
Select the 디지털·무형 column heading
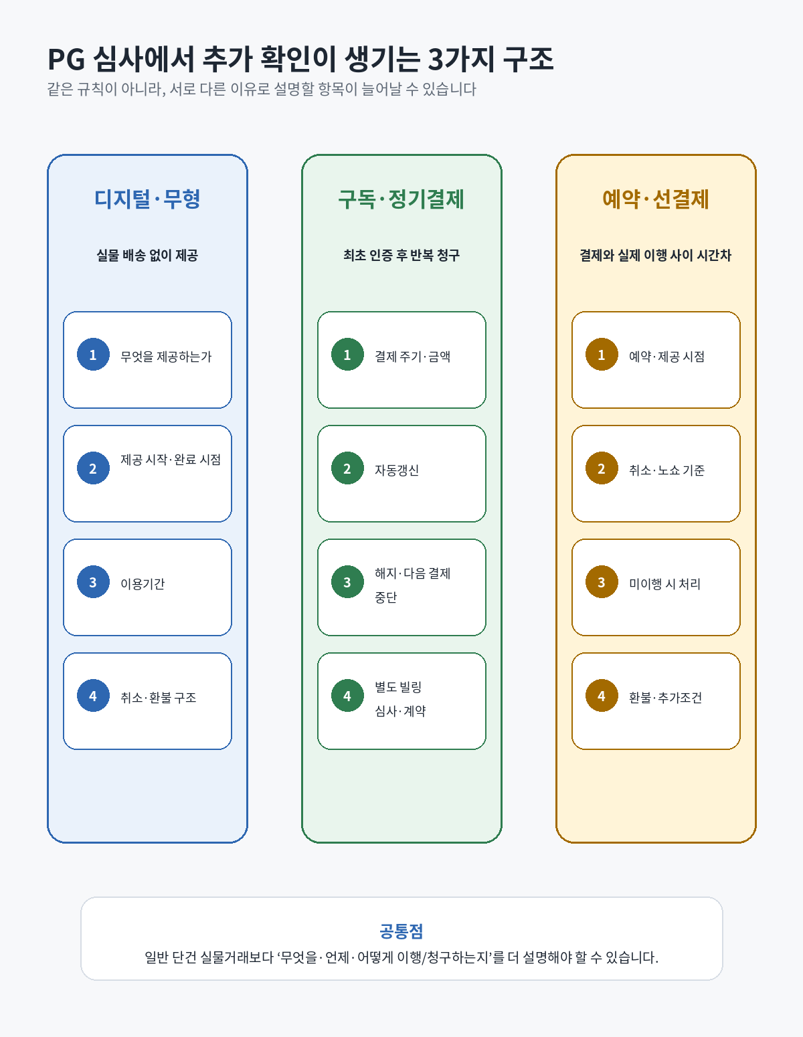(x=147, y=199)
